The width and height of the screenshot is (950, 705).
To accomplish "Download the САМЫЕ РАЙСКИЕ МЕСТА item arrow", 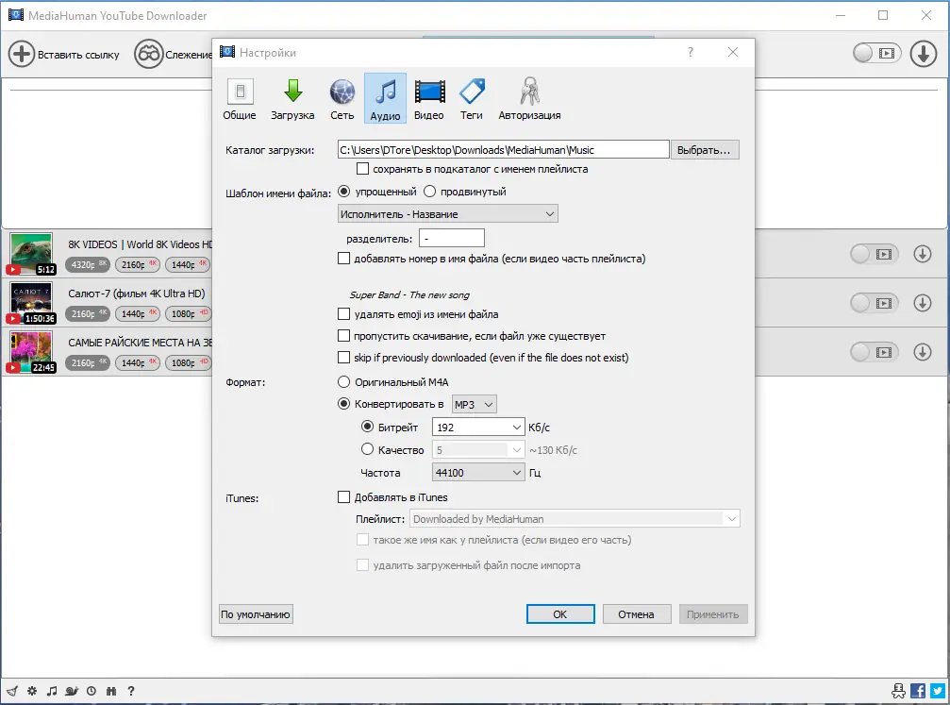I will point(922,352).
